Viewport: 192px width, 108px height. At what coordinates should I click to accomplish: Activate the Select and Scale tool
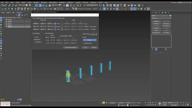47,5
